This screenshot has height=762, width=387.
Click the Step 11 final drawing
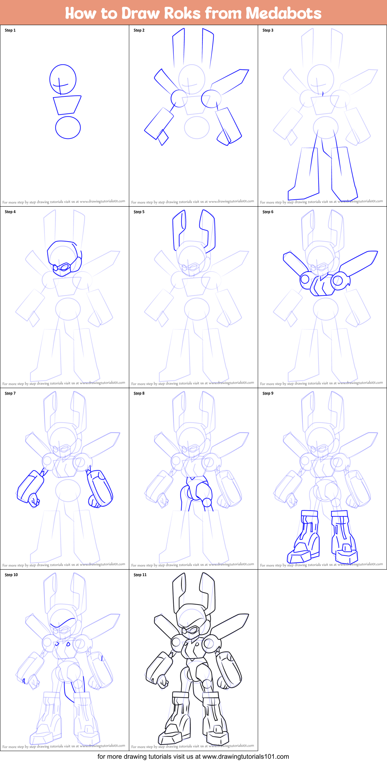pos(193,660)
